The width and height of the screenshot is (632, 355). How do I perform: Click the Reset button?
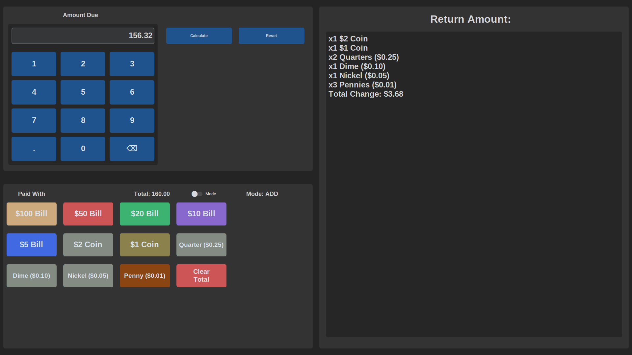[x=272, y=36]
